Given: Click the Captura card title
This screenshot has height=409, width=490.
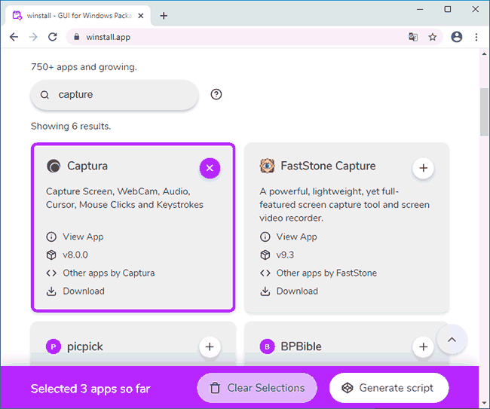Looking at the screenshot, I should pyautogui.click(x=87, y=166).
